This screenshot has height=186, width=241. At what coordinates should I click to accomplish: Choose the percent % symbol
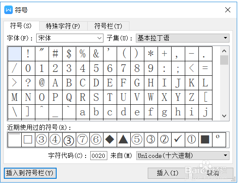click(83, 54)
